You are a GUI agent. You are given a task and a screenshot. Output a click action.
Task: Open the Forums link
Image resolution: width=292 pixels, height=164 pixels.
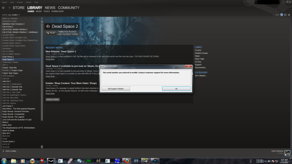tap(198, 50)
